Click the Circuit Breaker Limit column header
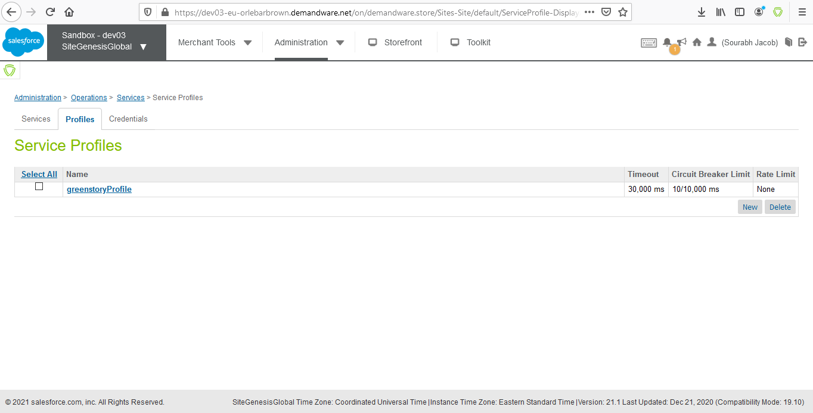 click(710, 174)
